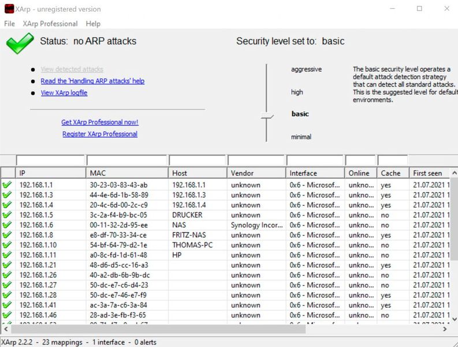The width and height of the screenshot is (458, 347).
Task: Sort table by the MAC column header
Action: 127,173
